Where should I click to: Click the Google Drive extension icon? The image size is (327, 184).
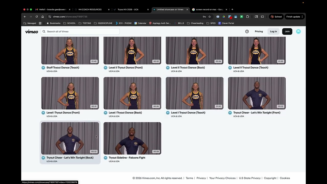coord(224,17)
